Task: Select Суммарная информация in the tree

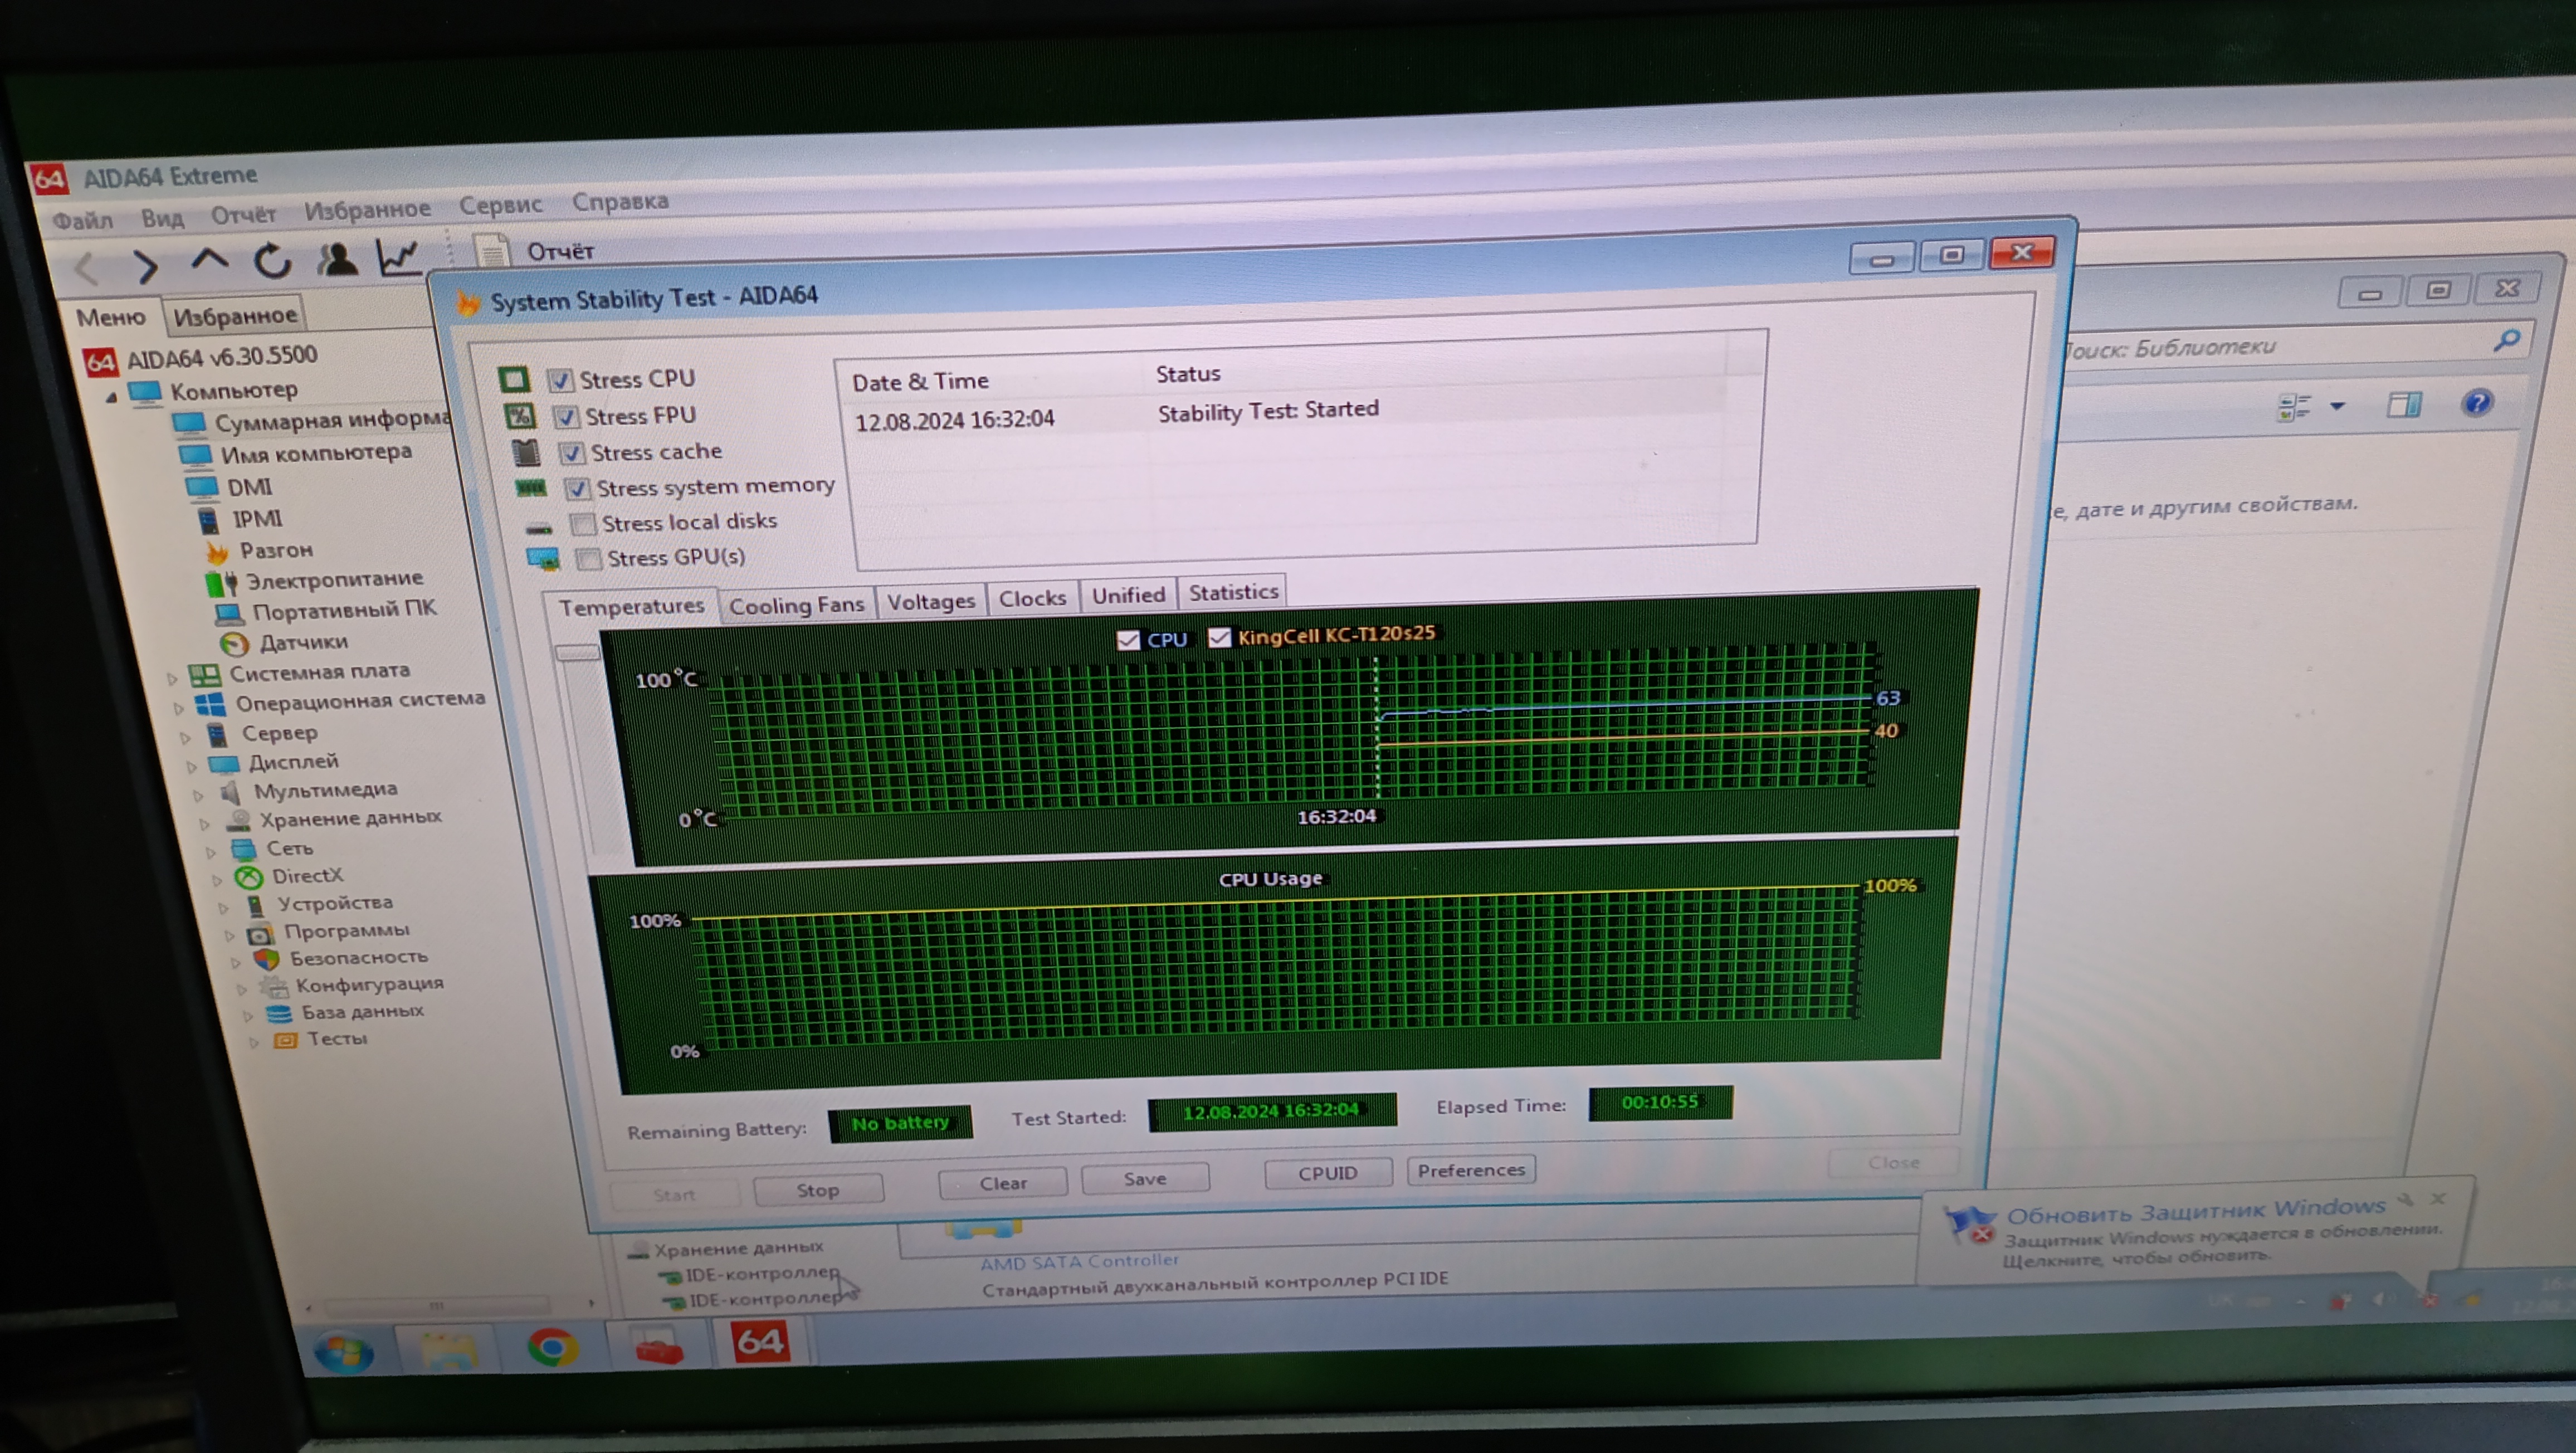Action: (x=333, y=420)
